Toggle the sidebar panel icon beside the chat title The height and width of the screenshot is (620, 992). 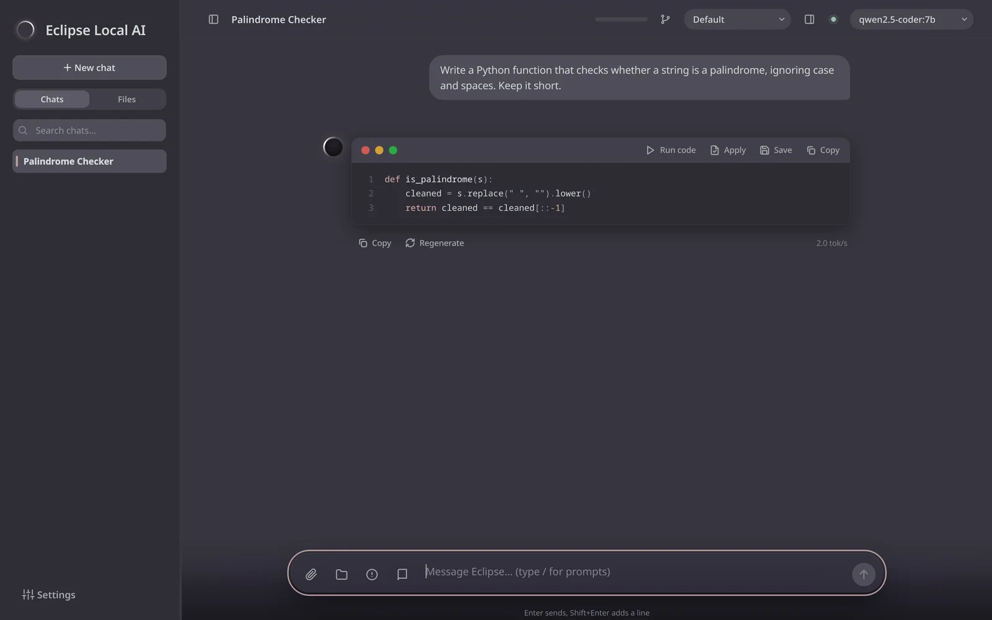pyautogui.click(x=213, y=19)
